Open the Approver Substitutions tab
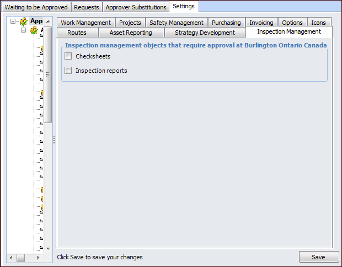Image resolution: width=342 pixels, height=267 pixels. click(136, 7)
